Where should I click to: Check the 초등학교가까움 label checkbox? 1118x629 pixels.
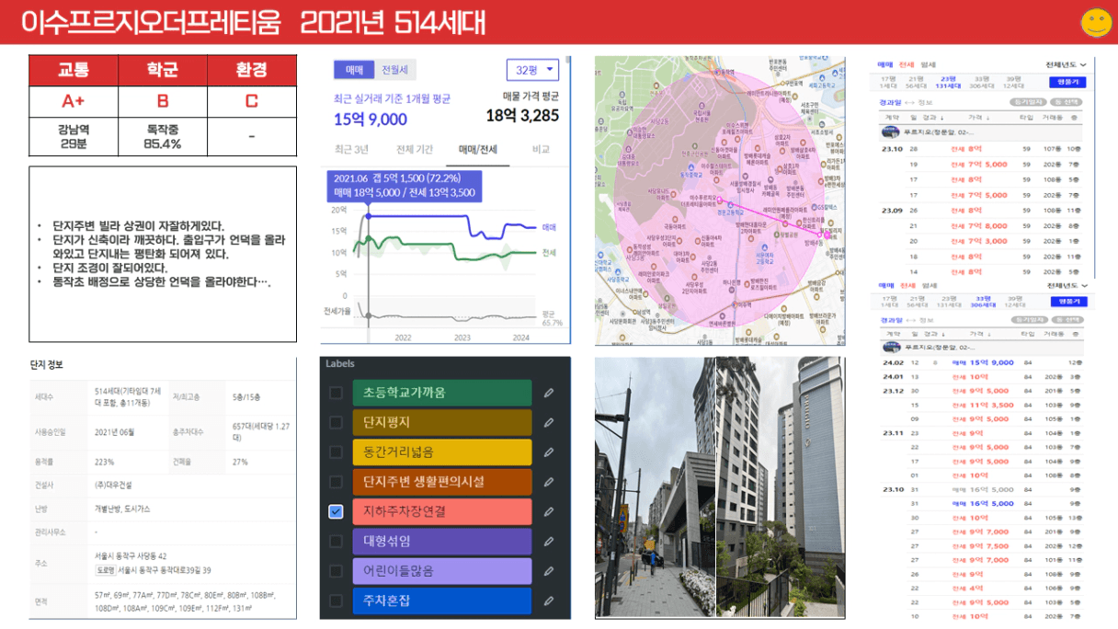pos(336,393)
